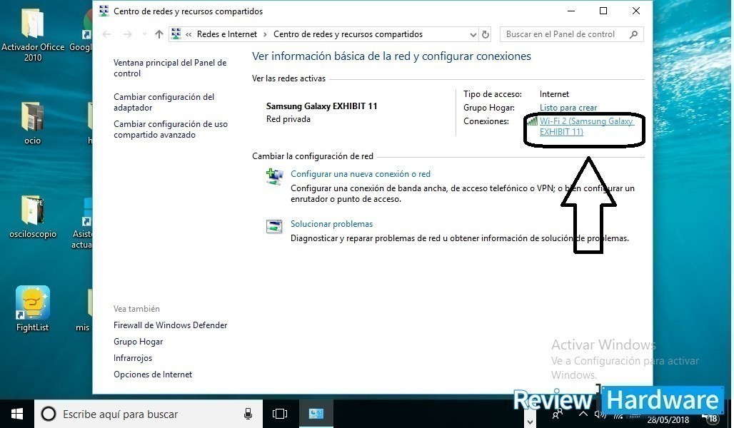Focus 'Escribe aquí para buscar' search box
The width and height of the screenshot is (734, 428).
click(149, 414)
